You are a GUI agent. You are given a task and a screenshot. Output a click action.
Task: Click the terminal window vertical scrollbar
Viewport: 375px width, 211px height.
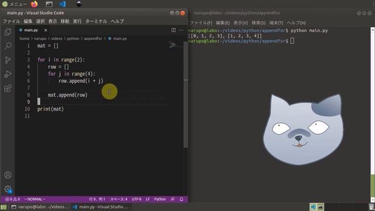tap(373, 115)
